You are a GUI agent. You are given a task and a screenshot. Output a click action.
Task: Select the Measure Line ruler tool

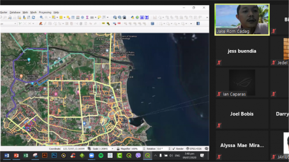point(92,17)
